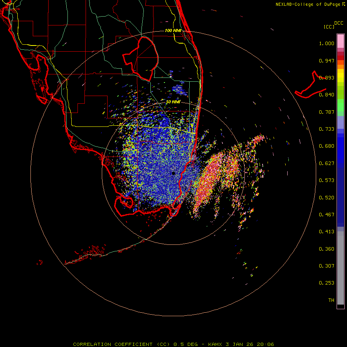Click the 0.627 legend value
This screenshot has width=347, height=347.
point(327,163)
